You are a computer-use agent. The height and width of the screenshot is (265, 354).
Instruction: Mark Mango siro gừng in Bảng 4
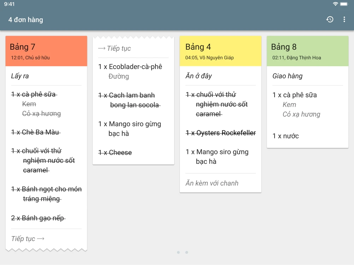point(217,156)
